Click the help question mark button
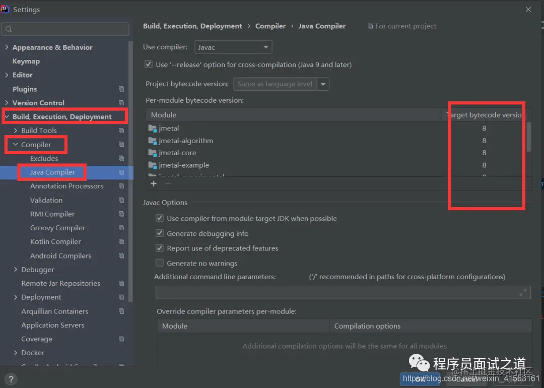 (x=11, y=379)
